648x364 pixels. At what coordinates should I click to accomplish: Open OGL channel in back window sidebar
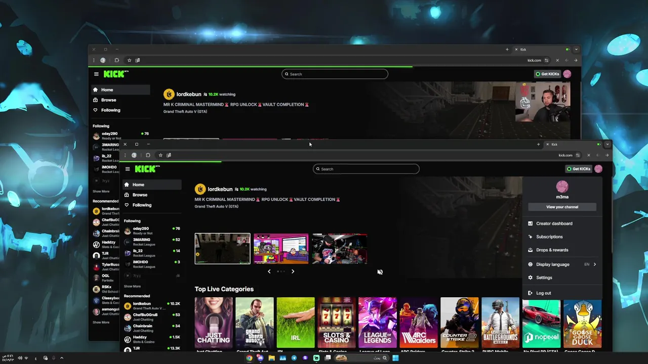coord(106,278)
